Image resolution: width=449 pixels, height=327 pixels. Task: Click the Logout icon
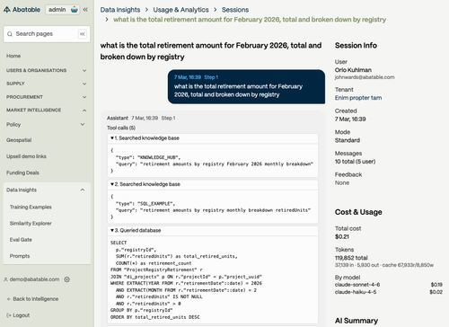[x=9, y=315]
